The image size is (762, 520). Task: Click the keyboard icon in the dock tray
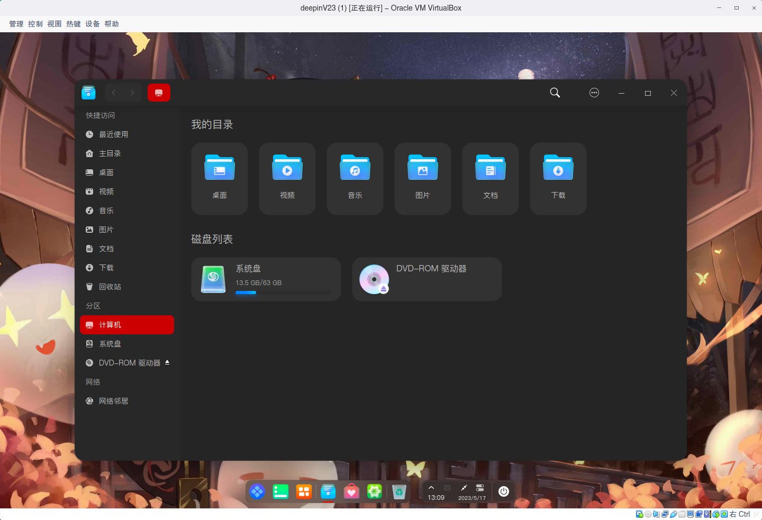click(x=448, y=488)
